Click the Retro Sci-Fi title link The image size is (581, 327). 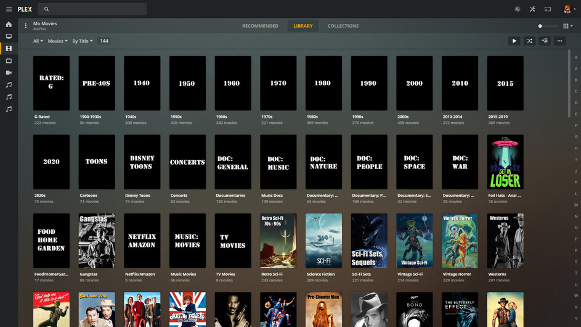click(272, 275)
